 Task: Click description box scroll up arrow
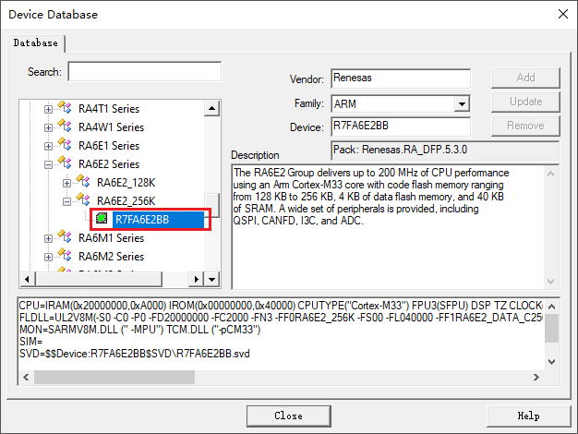550,174
